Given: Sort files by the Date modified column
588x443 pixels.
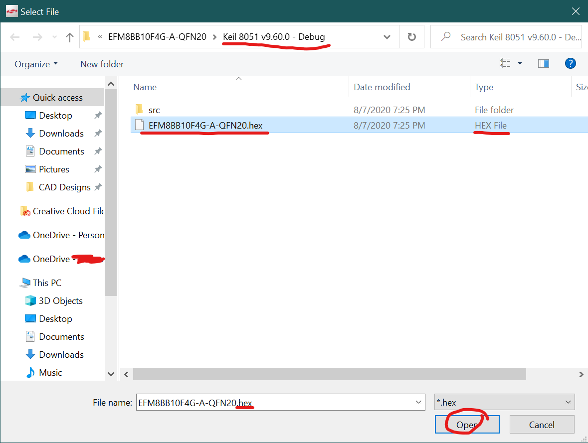Looking at the screenshot, I should [x=382, y=87].
